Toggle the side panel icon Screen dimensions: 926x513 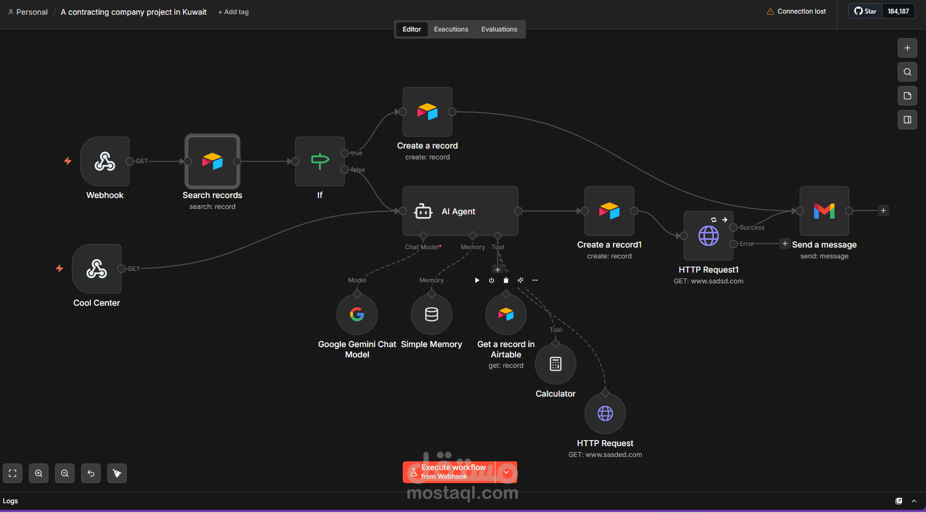point(907,120)
